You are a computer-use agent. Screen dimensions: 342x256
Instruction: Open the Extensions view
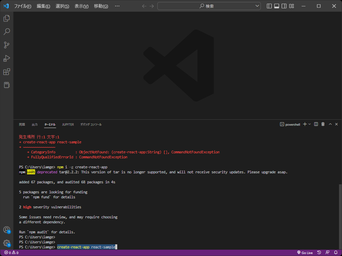coord(7,72)
